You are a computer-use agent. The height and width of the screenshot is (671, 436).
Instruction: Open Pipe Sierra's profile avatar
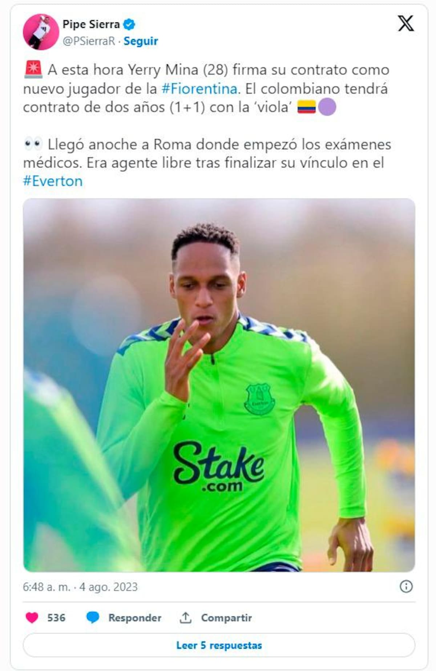tap(41, 32)
